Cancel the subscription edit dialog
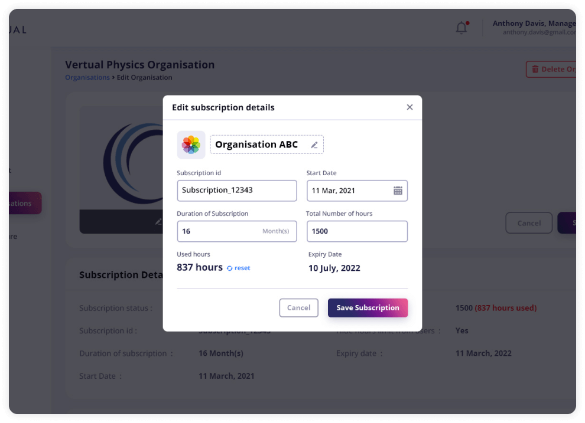 pyautogui.click(x=298, y=308)
